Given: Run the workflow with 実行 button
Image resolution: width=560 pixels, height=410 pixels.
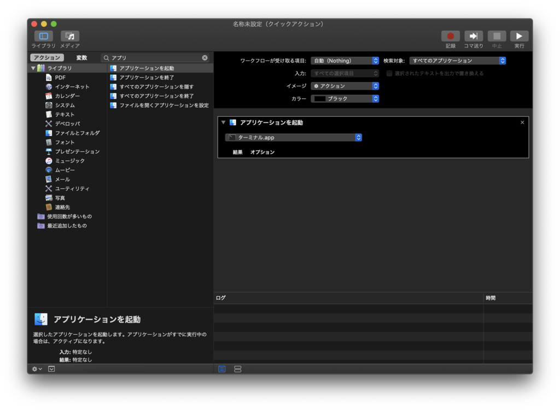Looking at the screenshot, I should coord(520,36).
